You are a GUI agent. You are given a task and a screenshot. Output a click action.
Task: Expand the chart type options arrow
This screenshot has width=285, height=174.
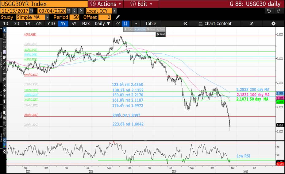136,24
